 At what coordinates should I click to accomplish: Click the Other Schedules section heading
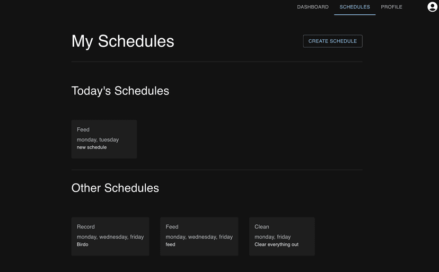(x=115, y=188)
